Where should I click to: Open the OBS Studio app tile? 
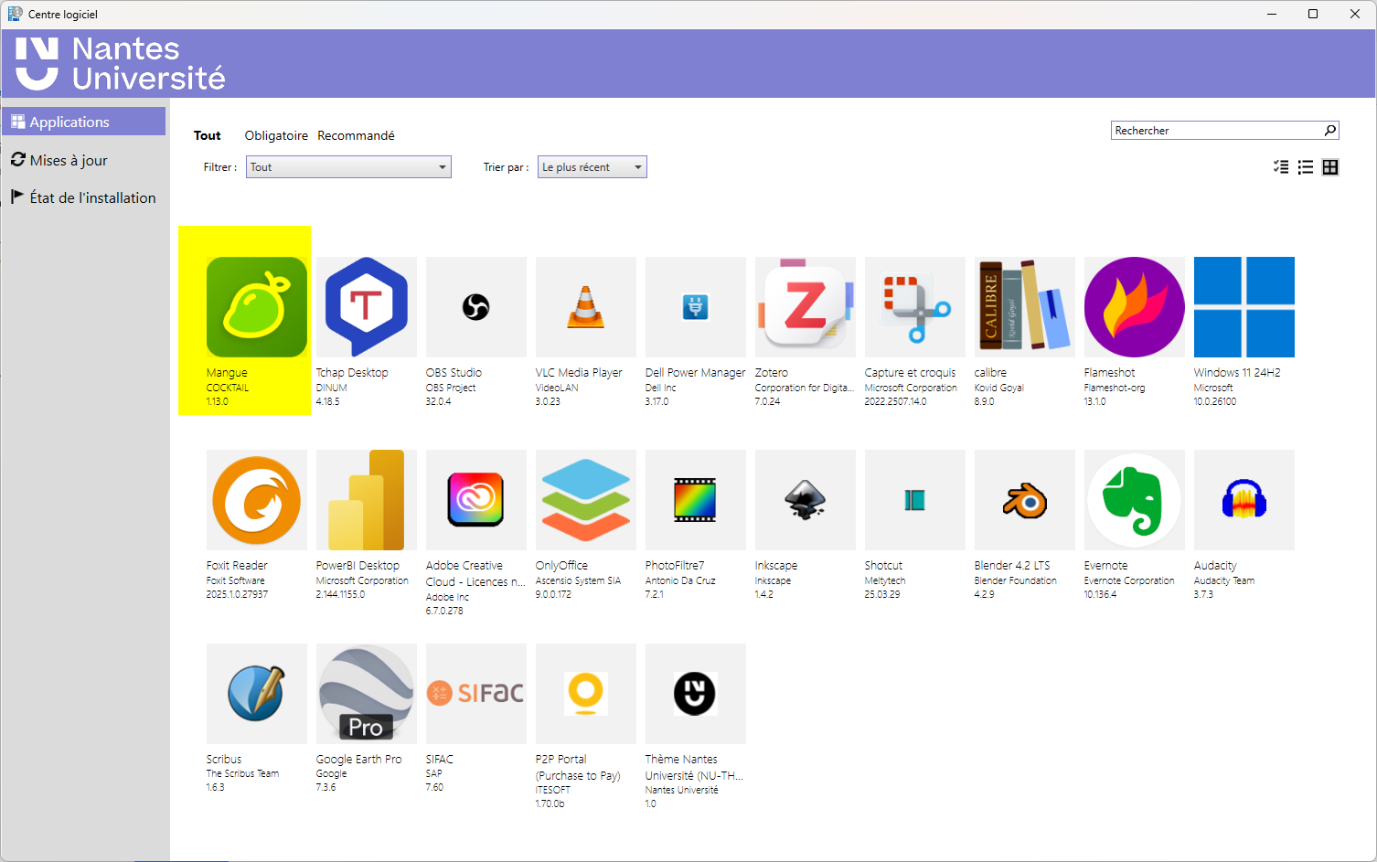tap(475, 307)
